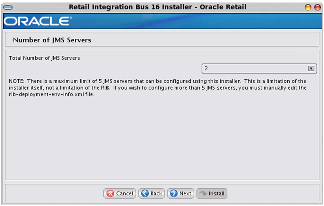Click the 'Total Number of JMS Servers' label

click(x=44, y=58)
